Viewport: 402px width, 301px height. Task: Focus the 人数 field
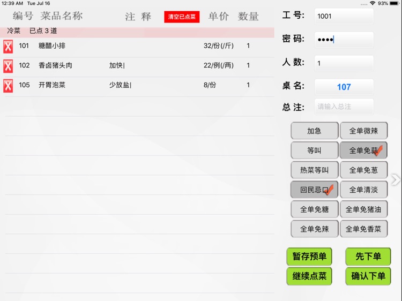tap(344, 63)
